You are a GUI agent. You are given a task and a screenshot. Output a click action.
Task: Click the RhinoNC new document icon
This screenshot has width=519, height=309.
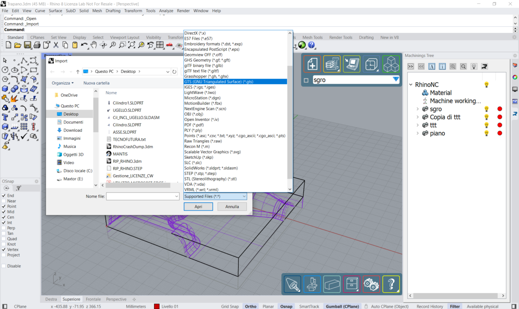coord(312,64)
